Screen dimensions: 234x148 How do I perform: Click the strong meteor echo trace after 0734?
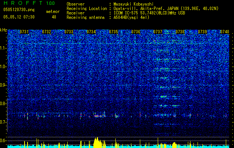coord(99,116)
